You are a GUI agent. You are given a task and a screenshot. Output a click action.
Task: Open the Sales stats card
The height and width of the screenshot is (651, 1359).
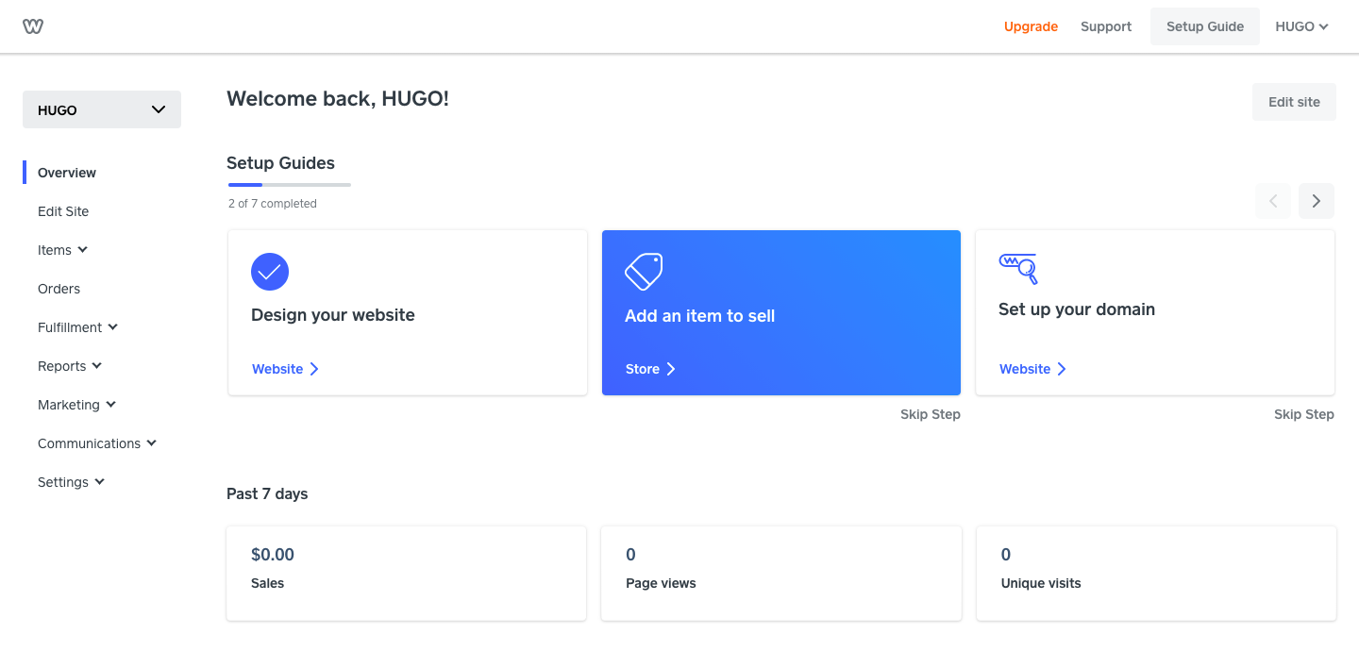[406, 573]
